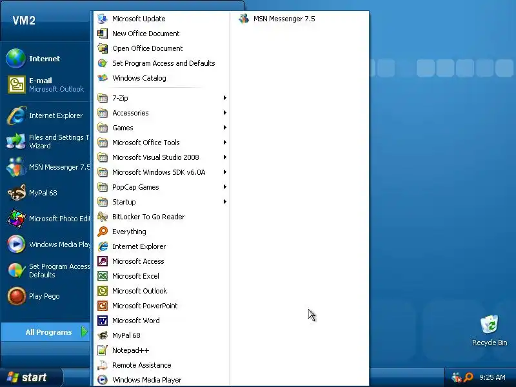Open the Accessories folder label
Viewport: 516px width, 387px height.
(x=130, y=113)
